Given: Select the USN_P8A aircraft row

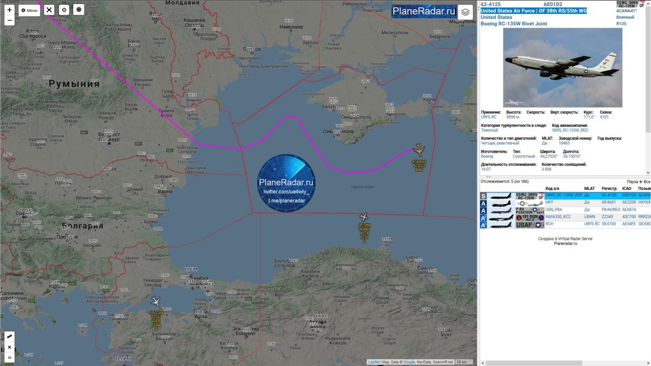Looking at the screenshot, I should 565,210.
